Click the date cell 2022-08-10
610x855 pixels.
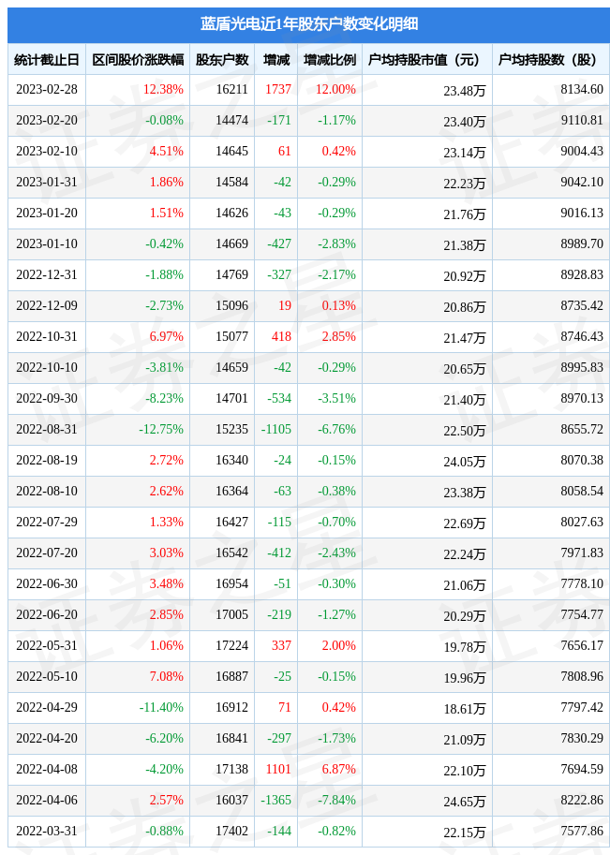(47, 492)
